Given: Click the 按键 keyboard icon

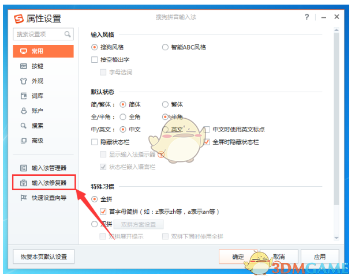Looking at the screenshot, I should coord(24,66).
